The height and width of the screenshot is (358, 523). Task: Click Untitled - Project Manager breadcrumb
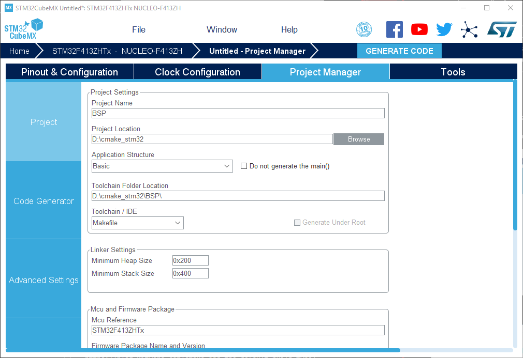[257, 51]
